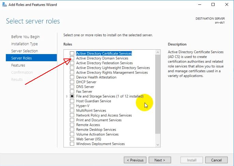This screenshot has width=234, height=166.
Task: Open the Features step
Action: pos(18,65)
